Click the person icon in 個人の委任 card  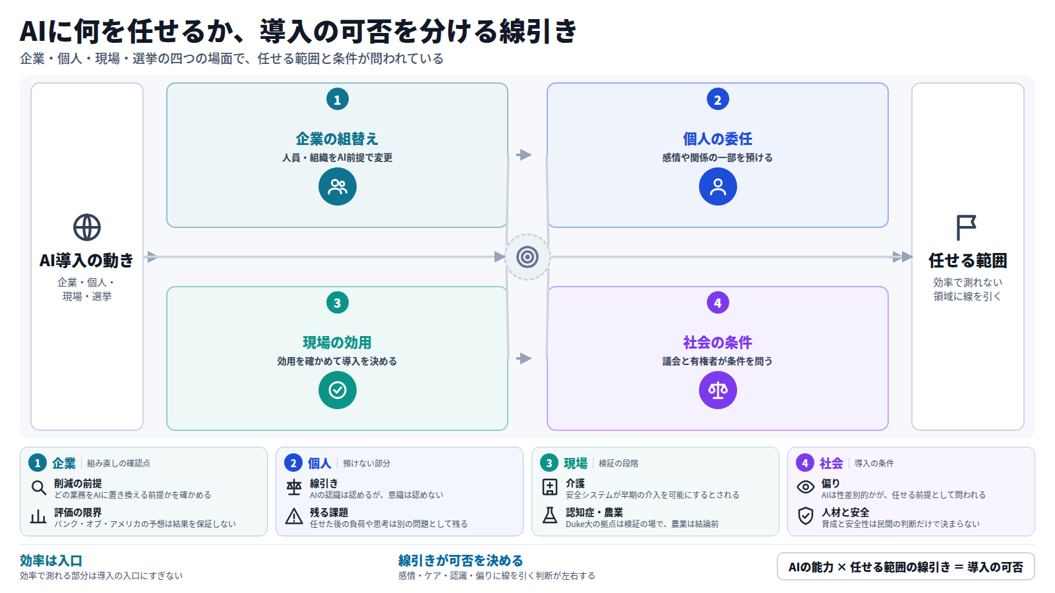pos(718,186)
